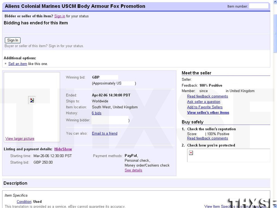Click the Sign In button
The image size is (277, 208).
(x=13, y=40)
